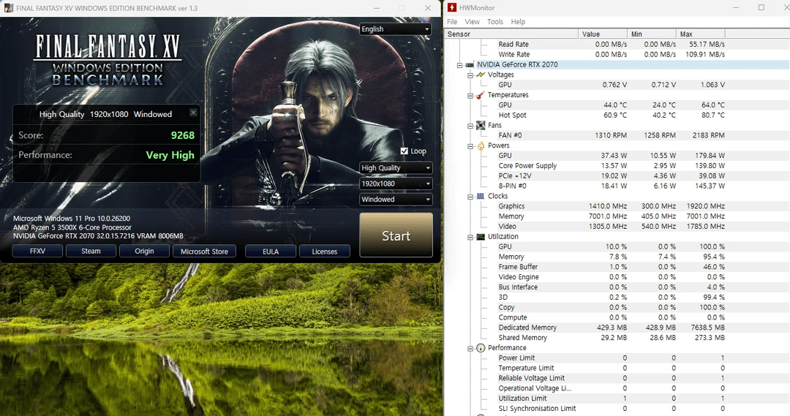Screen dimensions: 790x416
Task: Click the Performance gauge icon
Action: 481,347
